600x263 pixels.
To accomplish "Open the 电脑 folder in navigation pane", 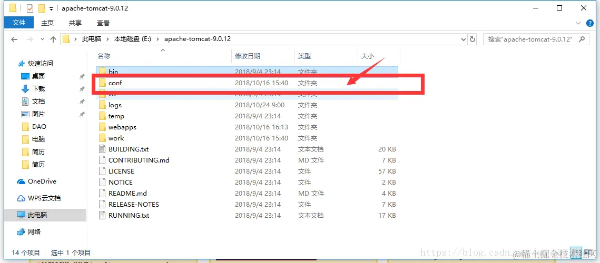I will click(x=38, y=139).
